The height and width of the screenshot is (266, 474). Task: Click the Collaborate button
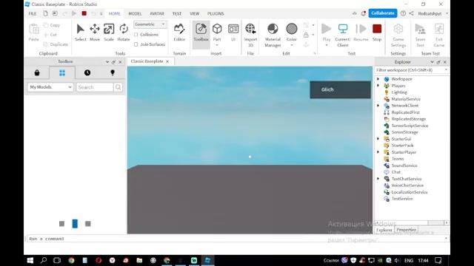[383, 13]
